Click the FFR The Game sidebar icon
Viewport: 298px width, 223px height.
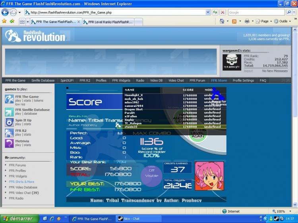9,99
